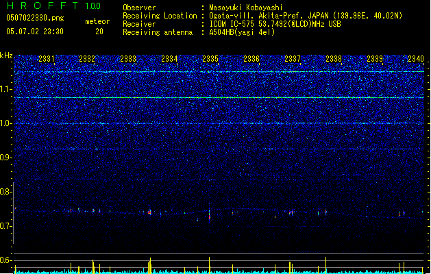Click the time marker 2335
431x274 pixels.
point(210,58)
